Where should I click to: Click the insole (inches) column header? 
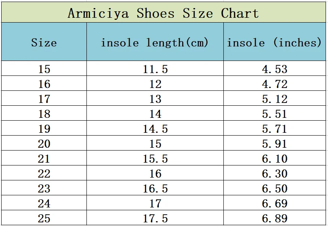coord(274,43)
